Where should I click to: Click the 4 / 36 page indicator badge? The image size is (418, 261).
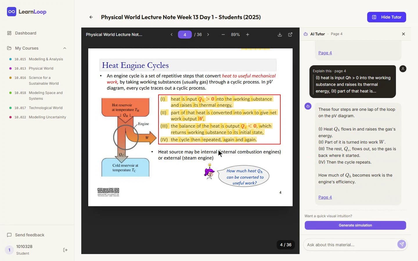pyautogui.click(x=286, y=245)
